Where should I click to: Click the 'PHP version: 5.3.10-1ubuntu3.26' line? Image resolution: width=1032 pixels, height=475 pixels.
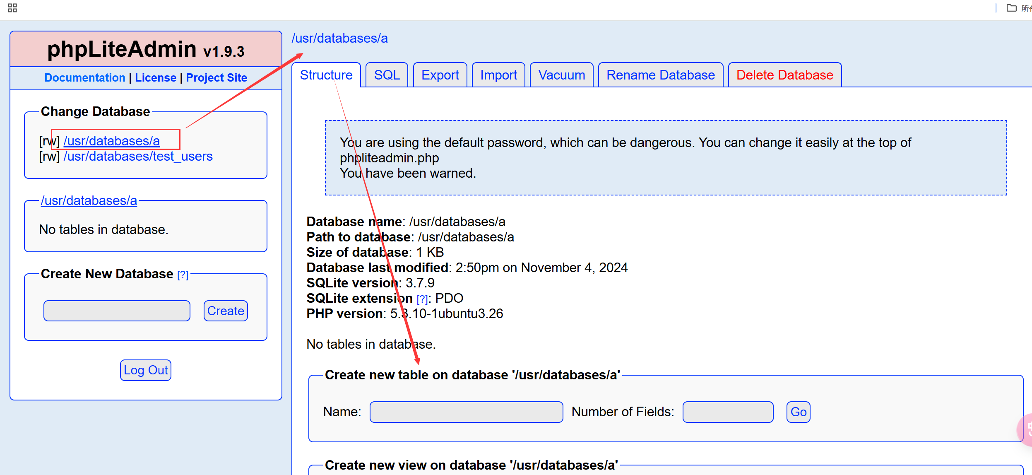405,313
